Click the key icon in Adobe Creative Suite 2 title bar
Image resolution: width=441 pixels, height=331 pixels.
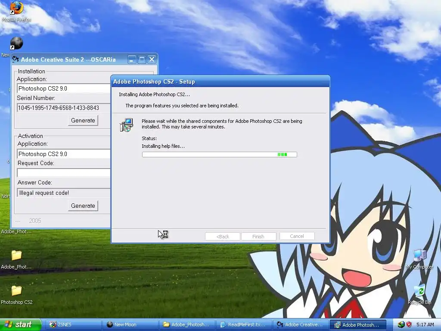[16, 59]
